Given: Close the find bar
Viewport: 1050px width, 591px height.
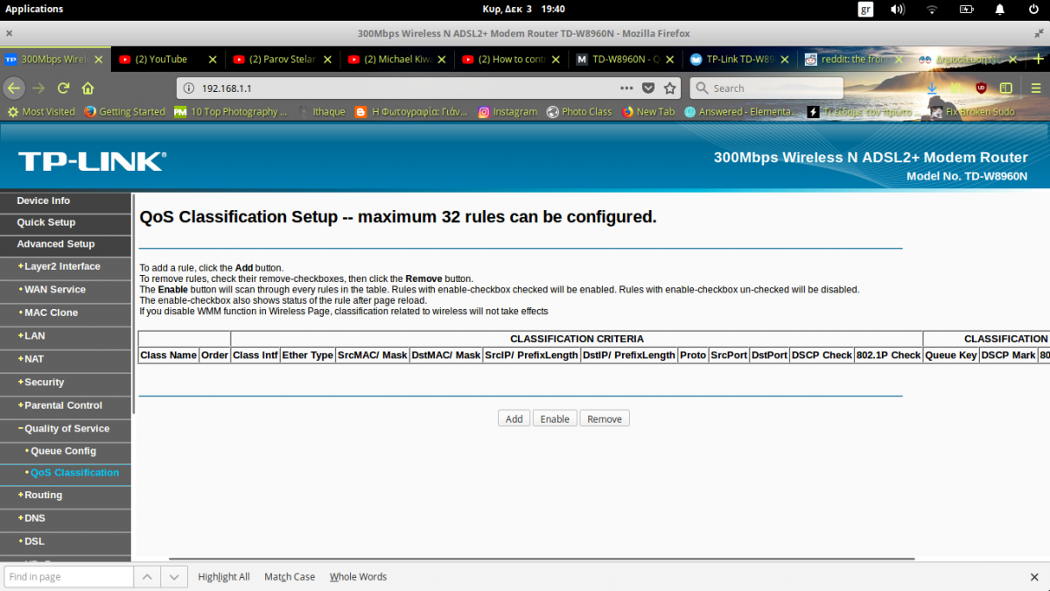Looking at the screenshot, I should point(1034,577).
